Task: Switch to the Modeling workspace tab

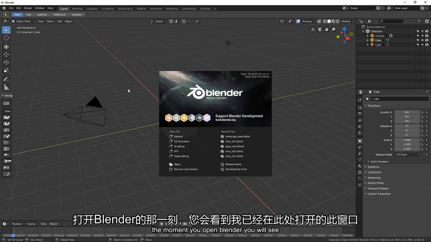Action: click(77, 8)
